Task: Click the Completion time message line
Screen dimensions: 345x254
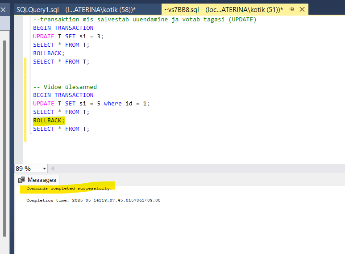Action: click(x=94, y=200)
